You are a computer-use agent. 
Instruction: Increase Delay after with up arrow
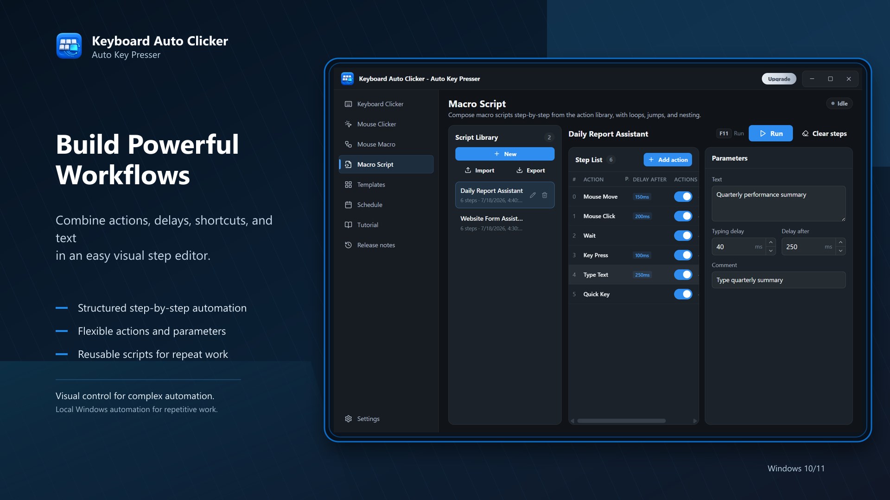[x=840, y=242]
